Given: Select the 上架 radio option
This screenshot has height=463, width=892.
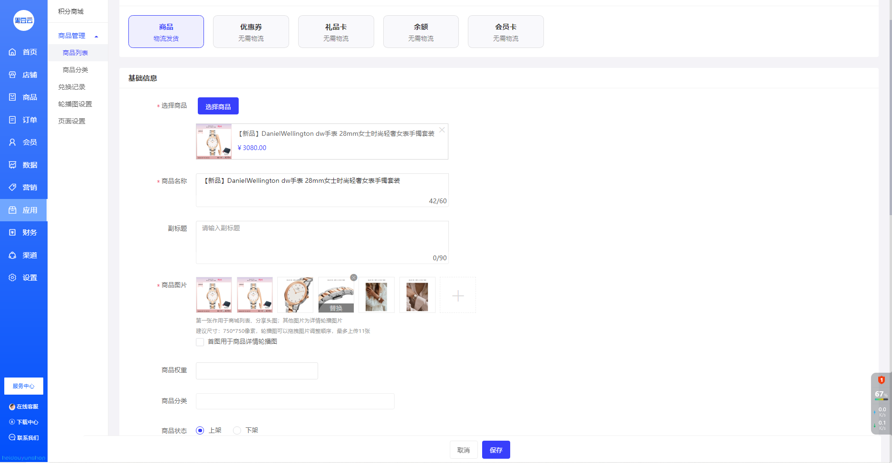Looking at the screenshot, I should 200,431.
